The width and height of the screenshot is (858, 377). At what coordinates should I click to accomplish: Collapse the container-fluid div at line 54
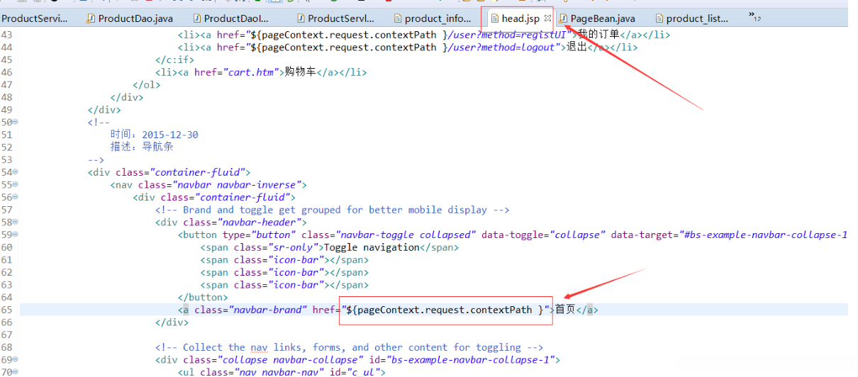(x=16, y=172)
